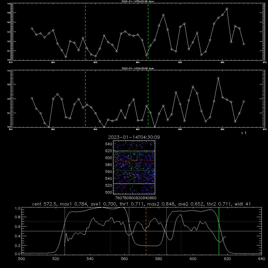Click the 0.8 y-axis label of bottom plot
The image size is (268, 268).
18,217
